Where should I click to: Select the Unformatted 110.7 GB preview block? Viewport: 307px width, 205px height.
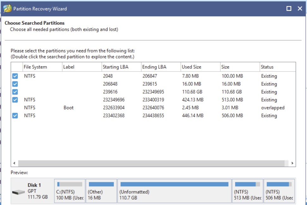[x=174, y=191]
